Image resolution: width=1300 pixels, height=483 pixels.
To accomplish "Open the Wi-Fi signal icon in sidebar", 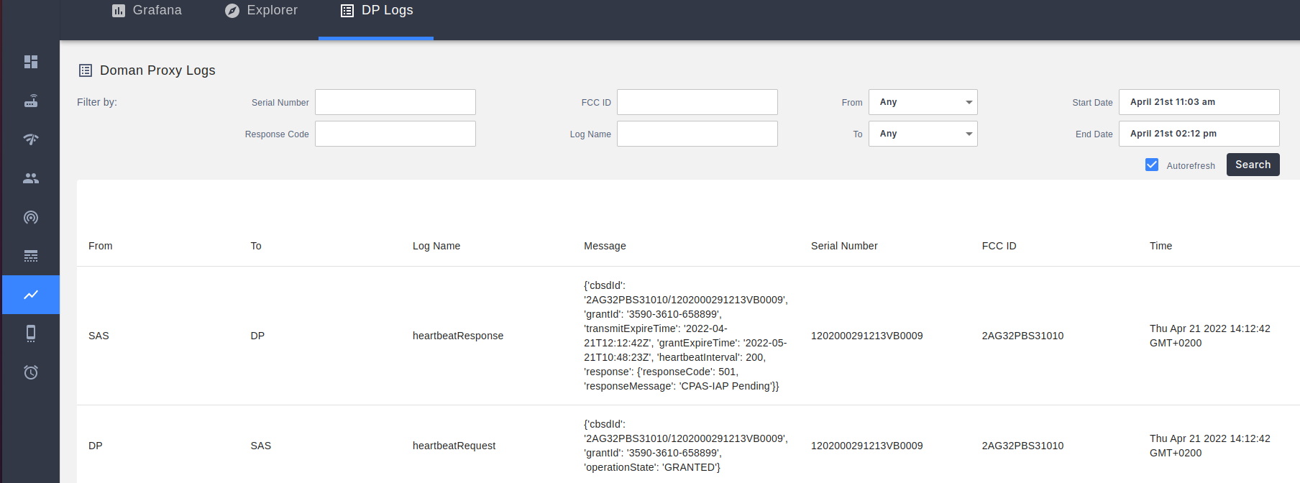I will [x=30, y=139].
